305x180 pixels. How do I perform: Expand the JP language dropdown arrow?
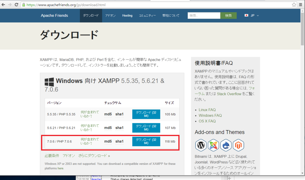258,16
